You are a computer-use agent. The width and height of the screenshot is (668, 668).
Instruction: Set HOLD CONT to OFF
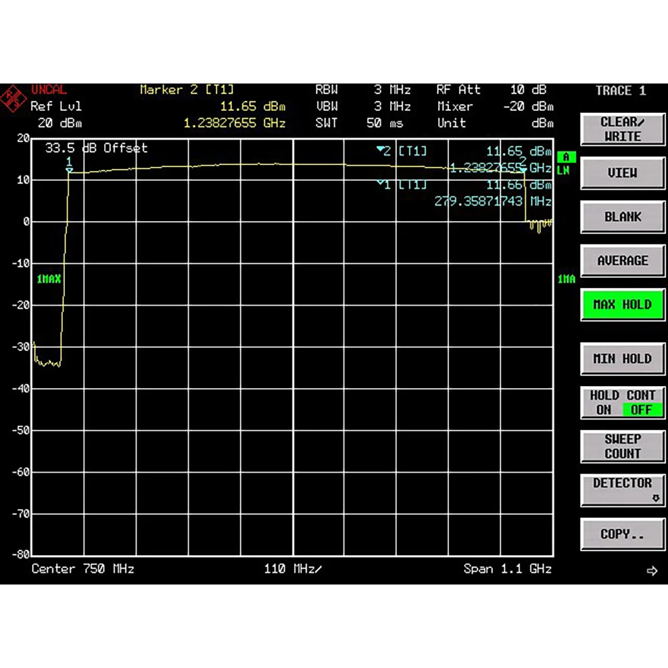point(641,410)
